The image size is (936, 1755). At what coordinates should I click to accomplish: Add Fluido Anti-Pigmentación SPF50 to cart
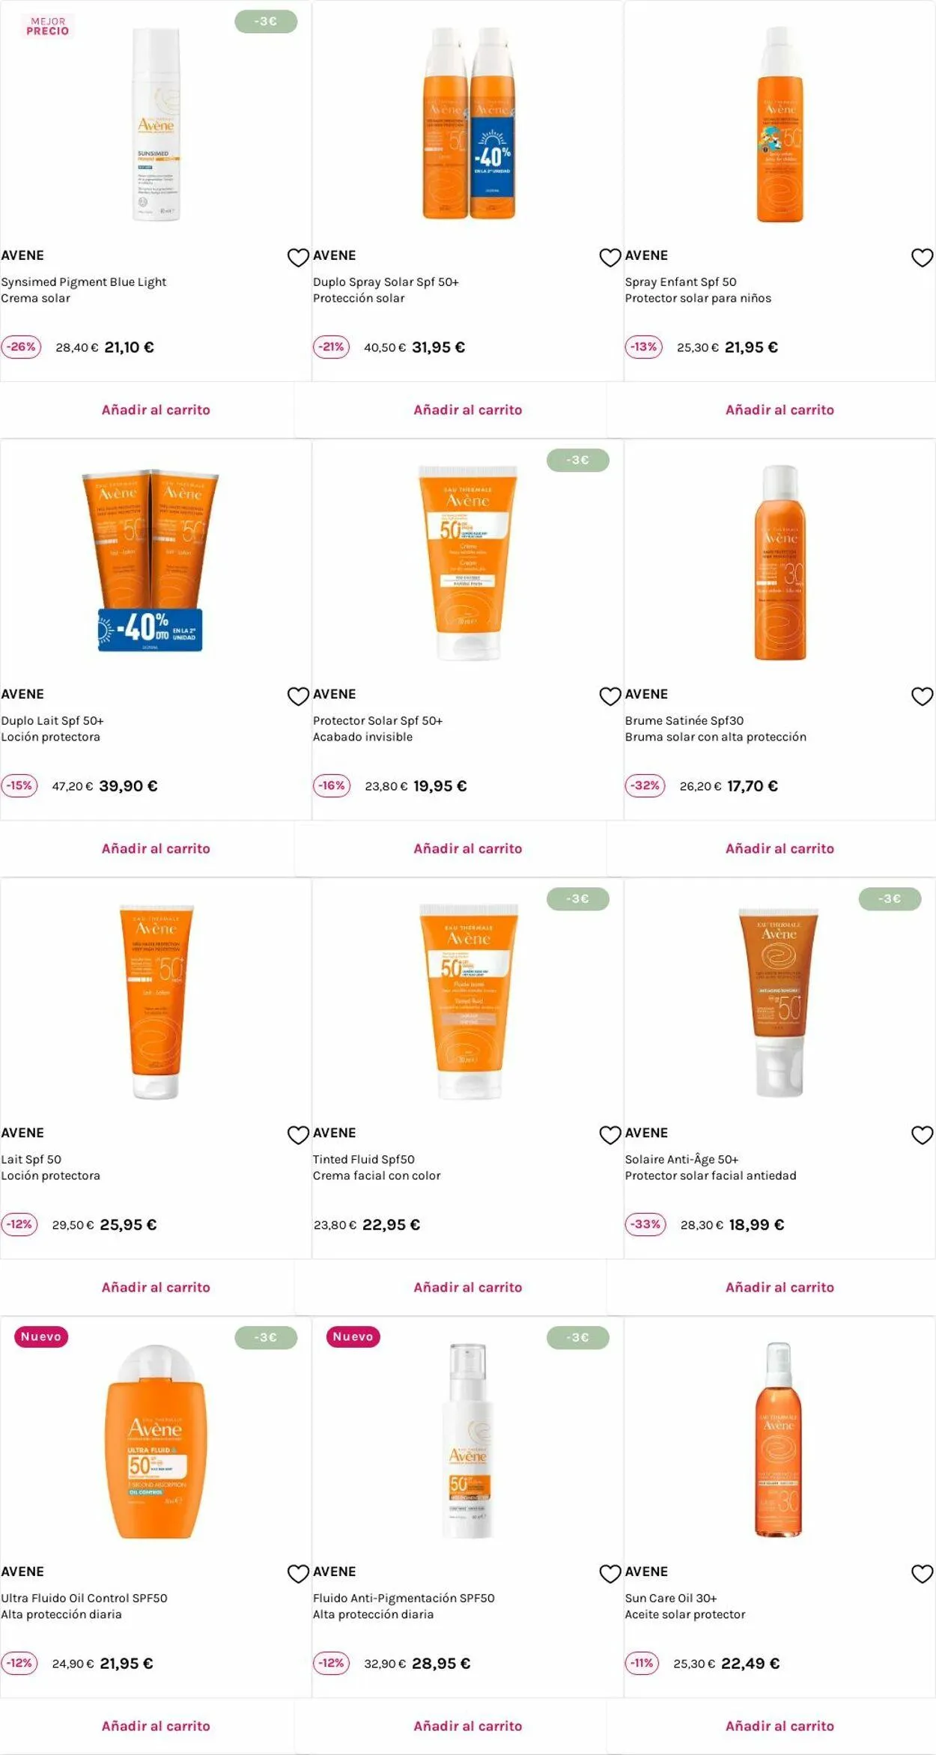468,1726
